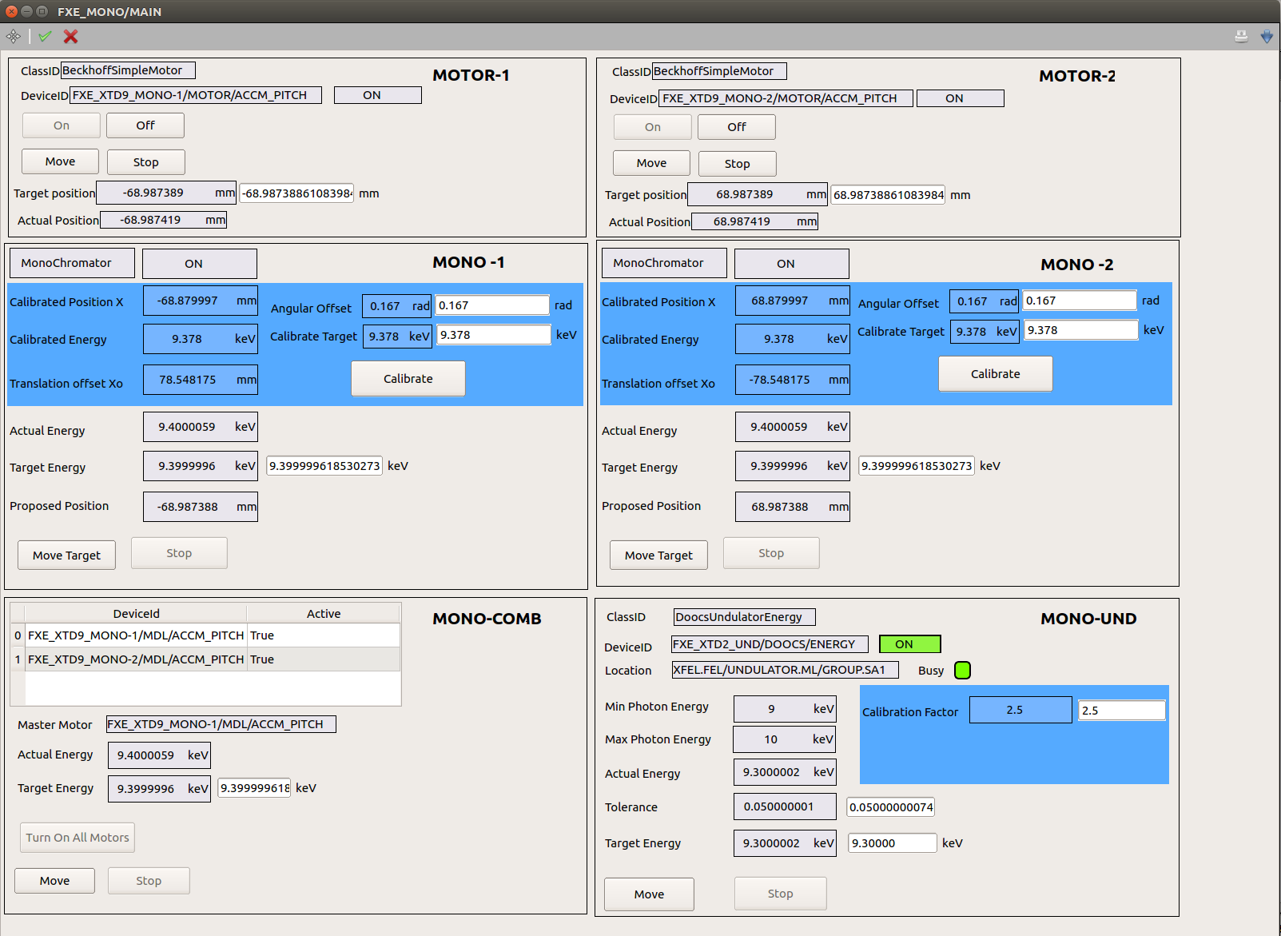Click the printer-like icon in top right
This screenshot has width=1281, height=936.
(x=1241, y=36)
